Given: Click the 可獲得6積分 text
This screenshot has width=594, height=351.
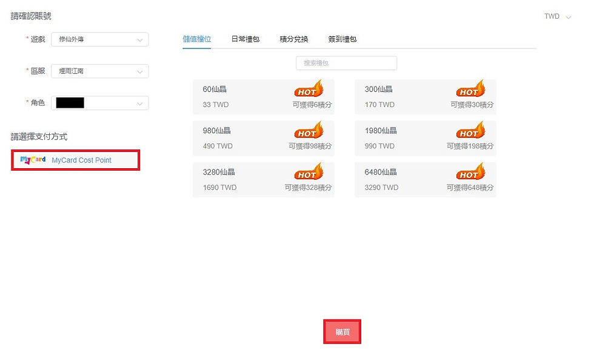Looking at the screenshot, I should [312, 105].
